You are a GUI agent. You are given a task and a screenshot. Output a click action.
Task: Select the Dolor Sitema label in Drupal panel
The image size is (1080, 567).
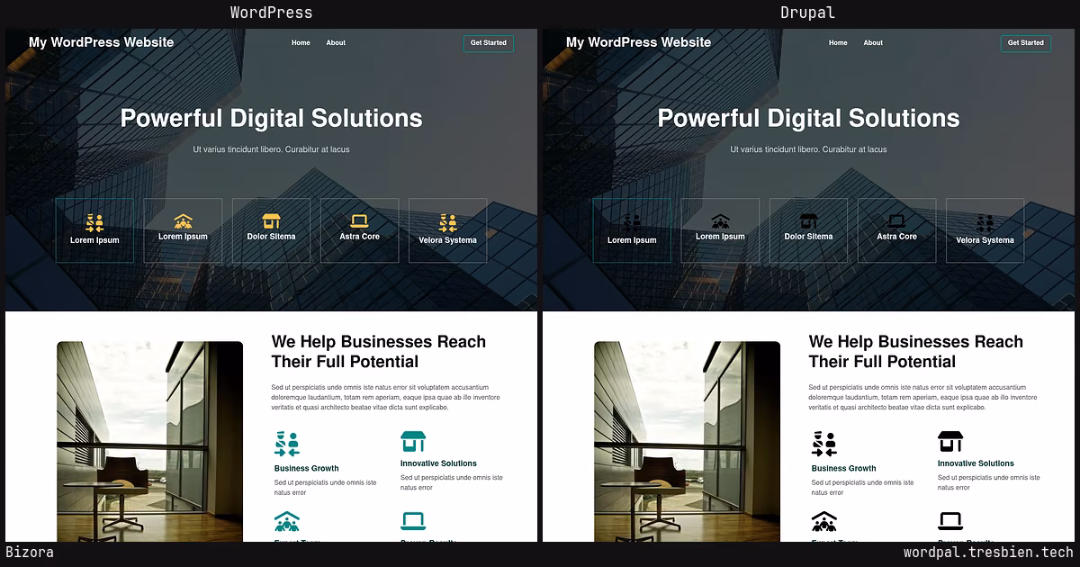pyautogui.click(x=808, y=237)
